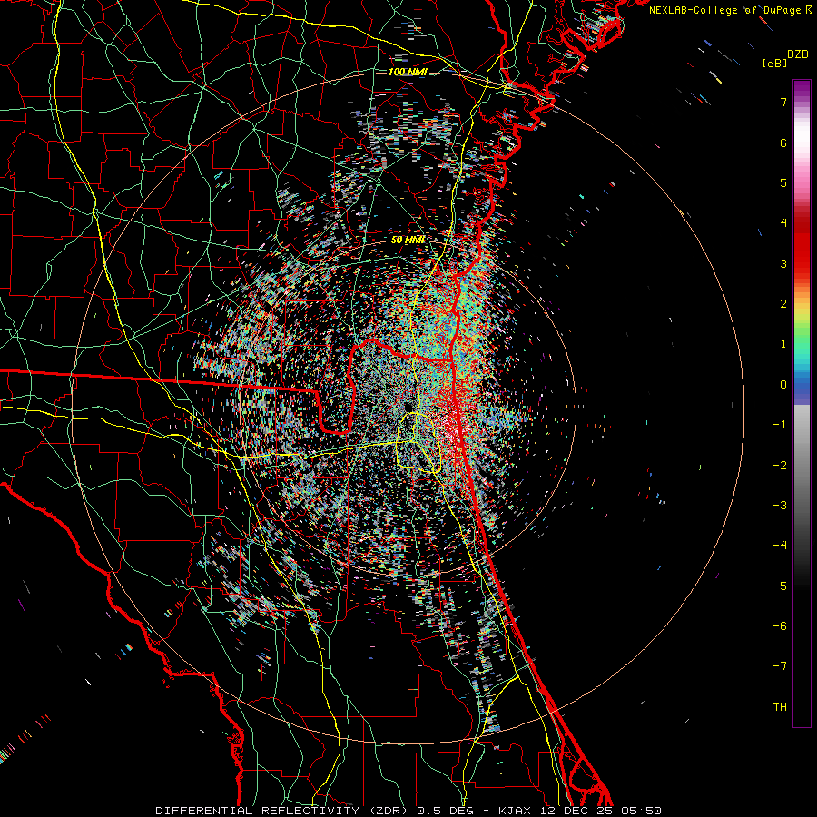Click the legend value 1

783,344
